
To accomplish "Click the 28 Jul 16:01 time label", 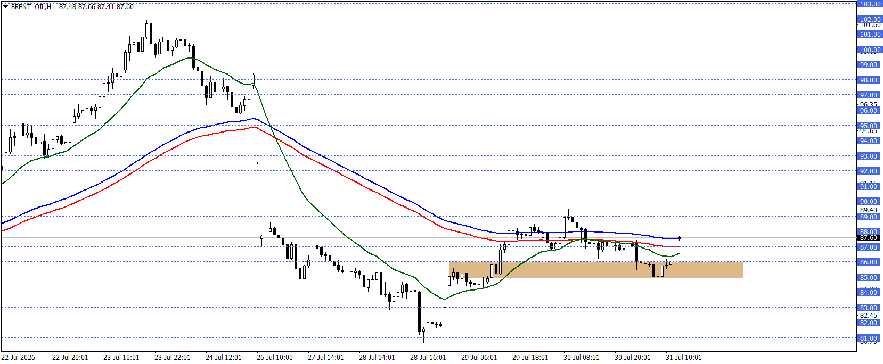I will pyautogui.click(x=428, y=357).
